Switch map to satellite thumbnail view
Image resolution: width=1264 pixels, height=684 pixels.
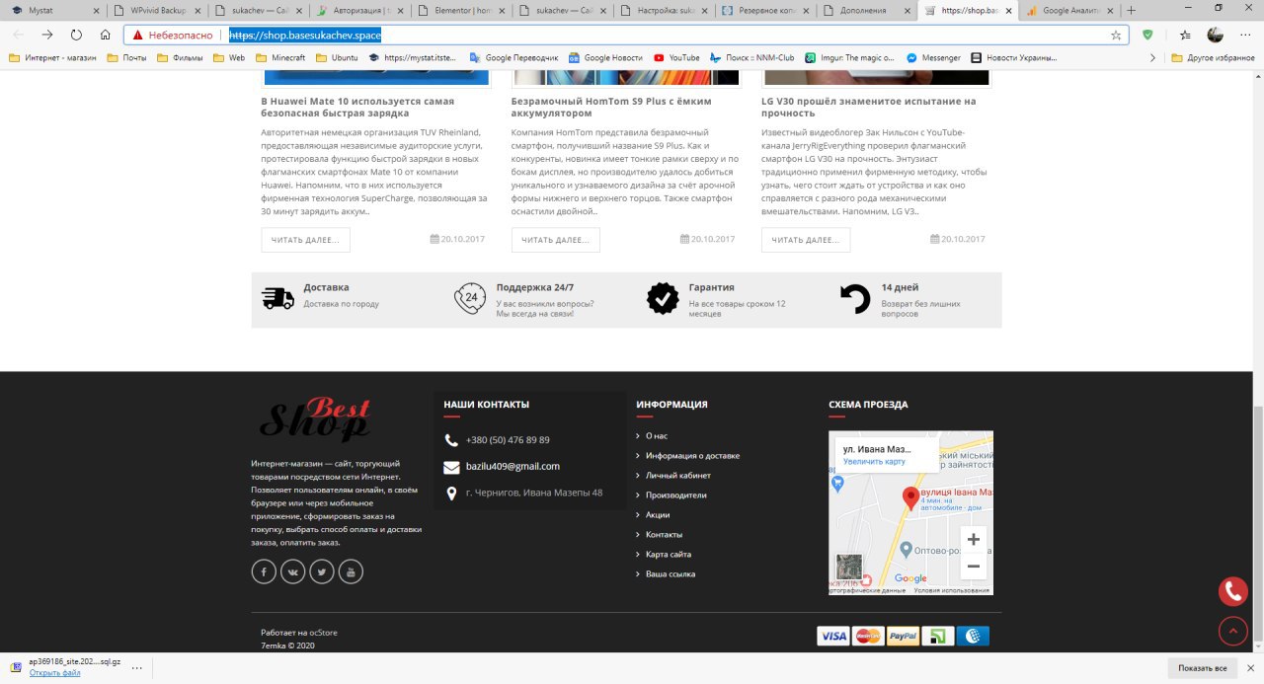coord(848,568)
